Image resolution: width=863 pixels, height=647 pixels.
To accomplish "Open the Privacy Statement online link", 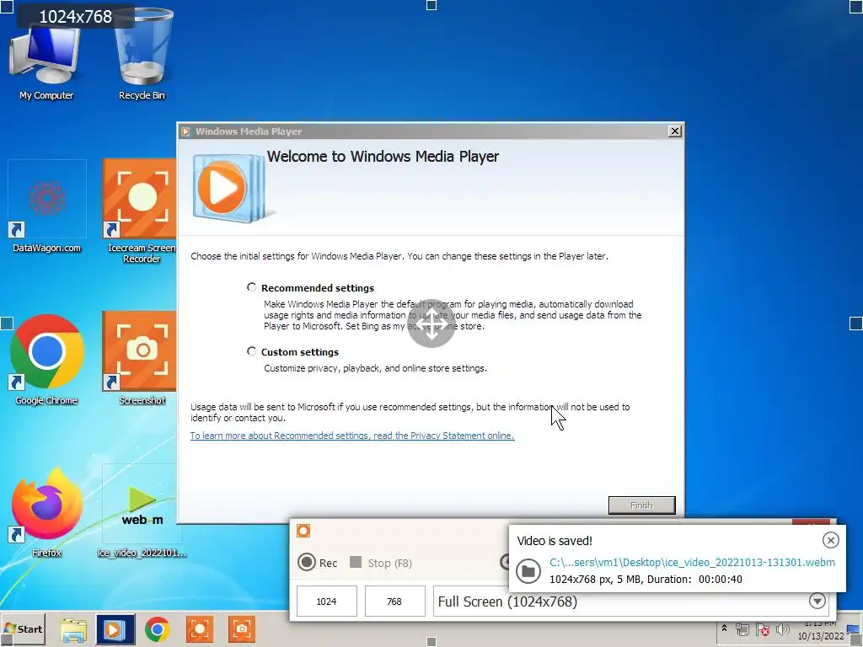I will point(352,436).
